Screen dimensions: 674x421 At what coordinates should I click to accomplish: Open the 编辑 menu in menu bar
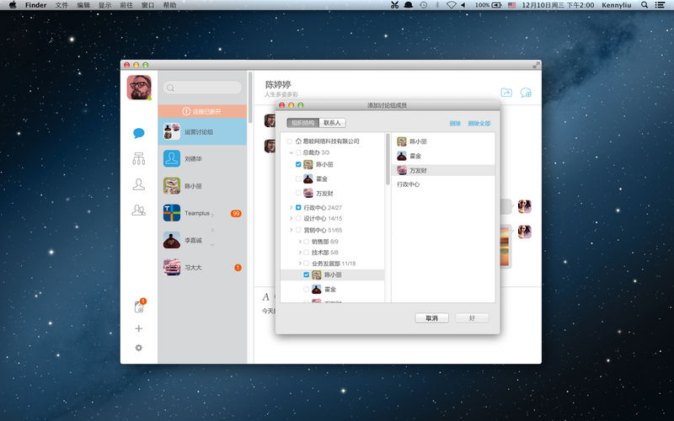point(83,5)
